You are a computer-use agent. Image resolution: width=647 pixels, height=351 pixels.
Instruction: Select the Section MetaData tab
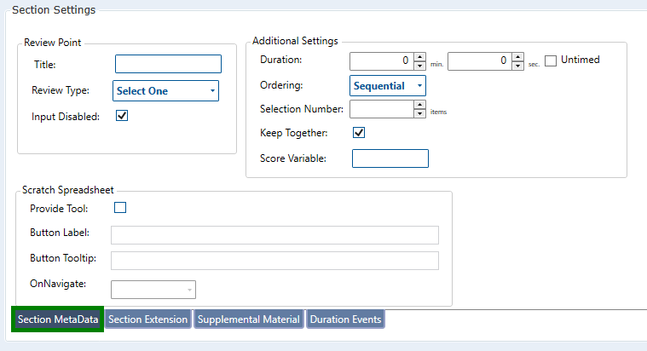pos(57,319)
